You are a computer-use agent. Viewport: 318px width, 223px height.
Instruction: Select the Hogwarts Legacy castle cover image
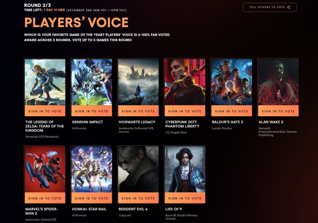138,82
